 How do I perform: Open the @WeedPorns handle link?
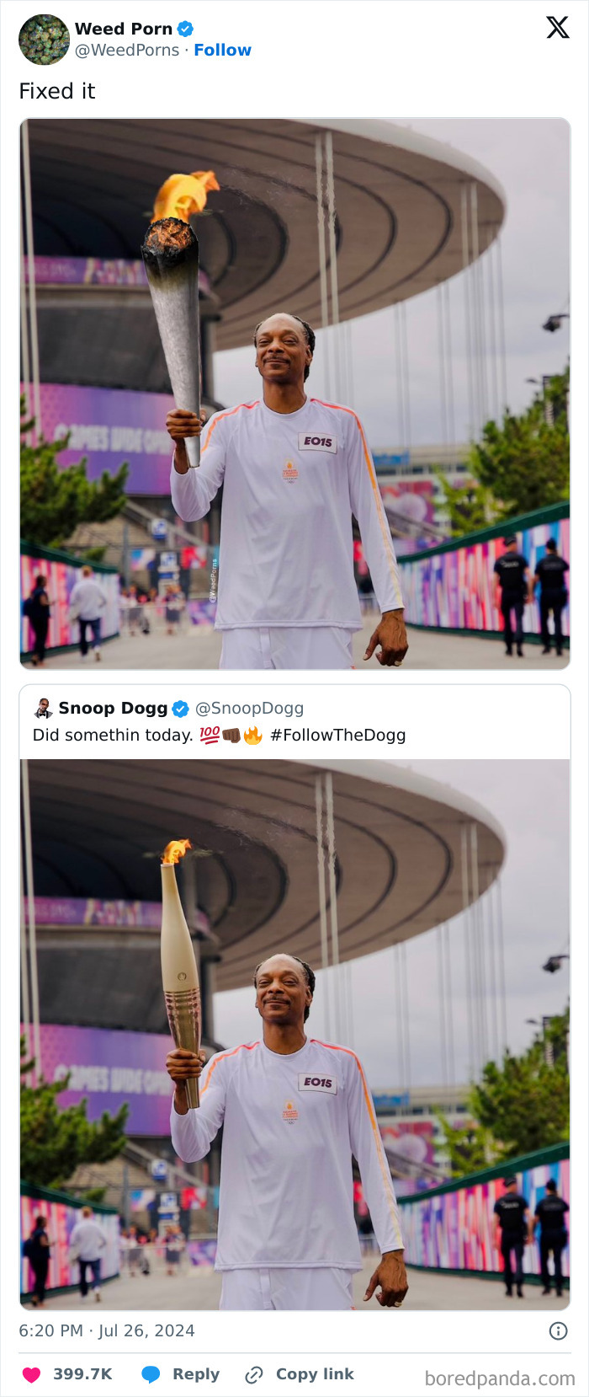coord(127,50)
